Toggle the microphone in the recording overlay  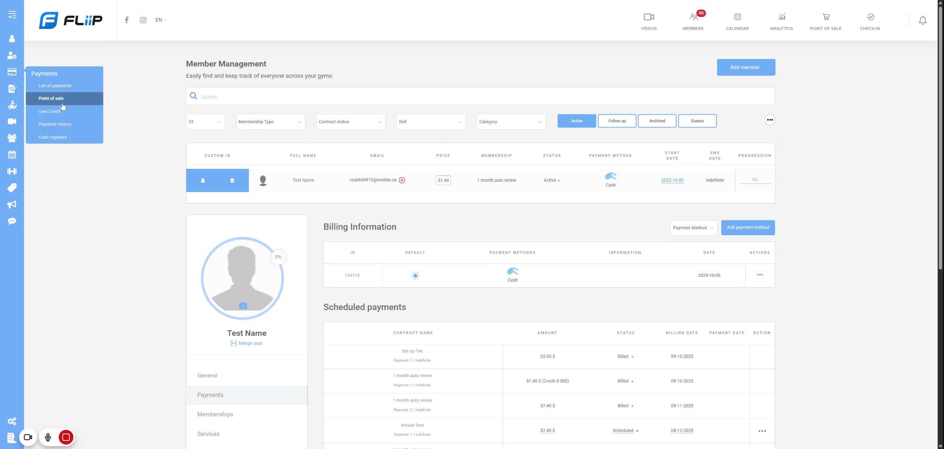click(x=48, y=437)
